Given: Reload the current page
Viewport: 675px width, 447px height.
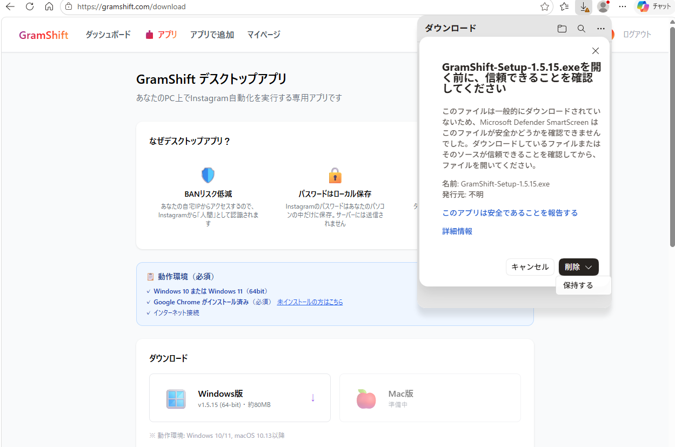Looking at the screenshot, I should click(x=30, y=6).
